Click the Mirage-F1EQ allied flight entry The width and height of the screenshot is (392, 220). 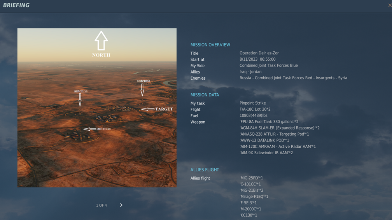[x=254, y=197]
